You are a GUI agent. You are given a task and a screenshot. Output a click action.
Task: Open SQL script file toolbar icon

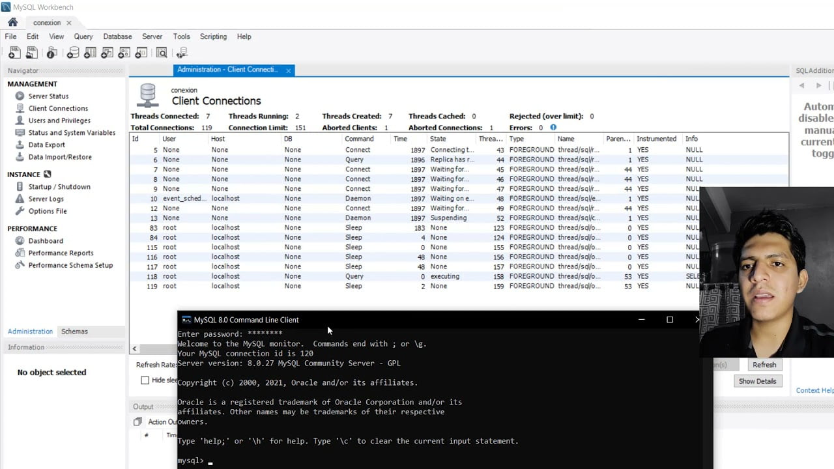tap(31, 53)
